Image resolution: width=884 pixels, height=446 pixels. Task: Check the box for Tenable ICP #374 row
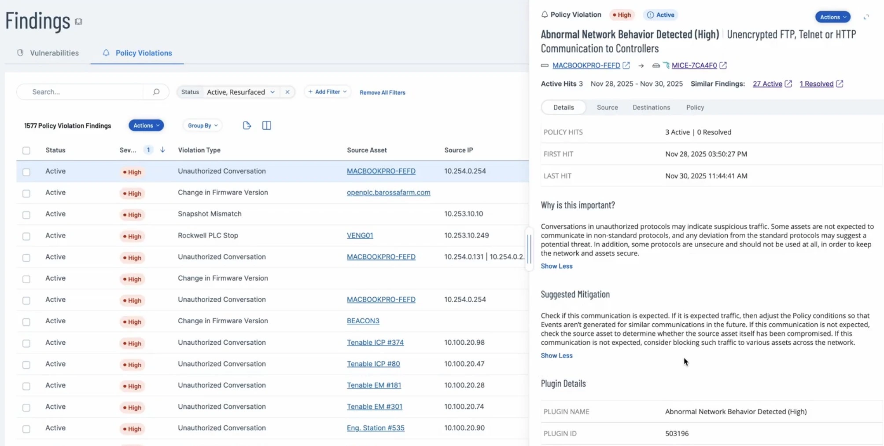26,343
